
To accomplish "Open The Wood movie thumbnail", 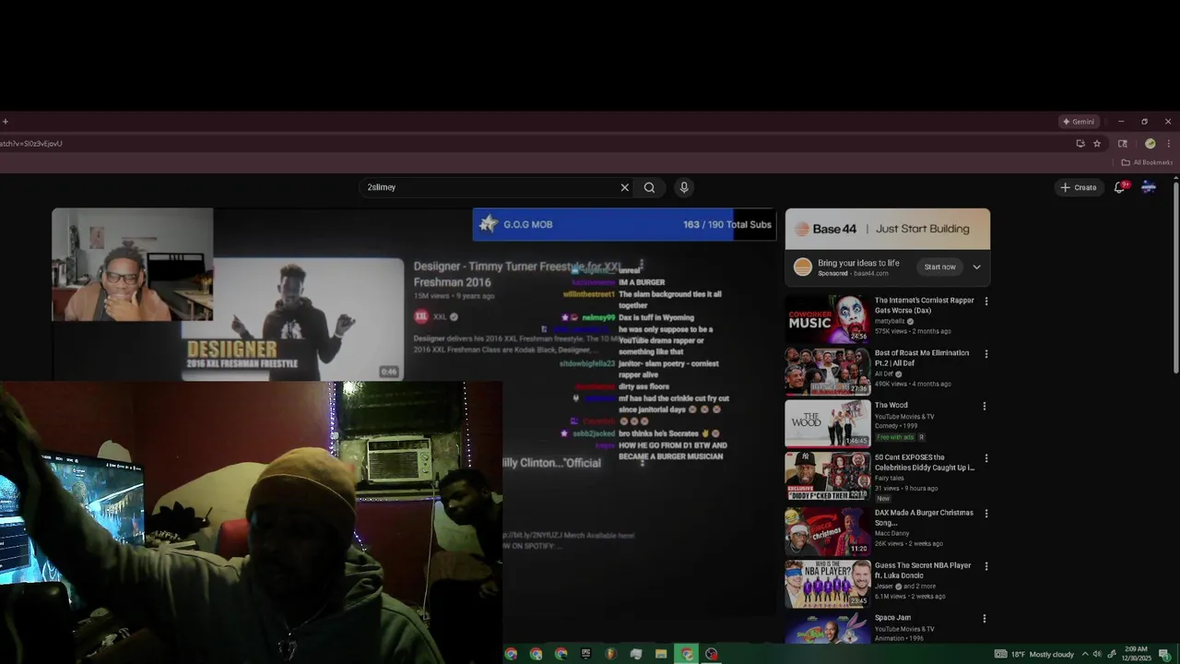I will (x=827, y=423).
